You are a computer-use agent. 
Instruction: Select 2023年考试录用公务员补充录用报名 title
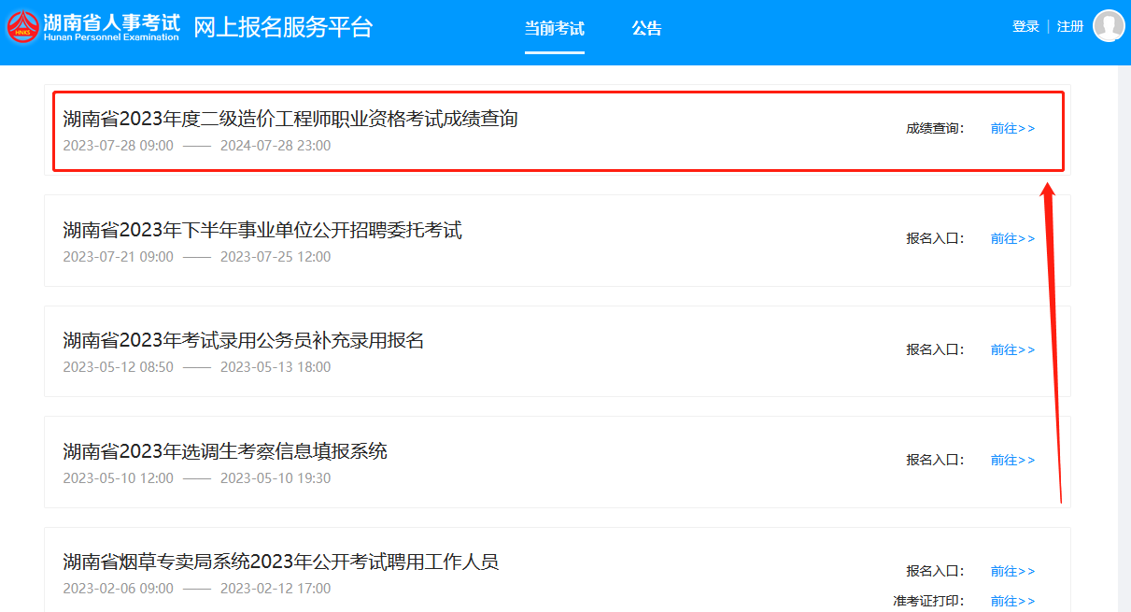tap(243, 341)
